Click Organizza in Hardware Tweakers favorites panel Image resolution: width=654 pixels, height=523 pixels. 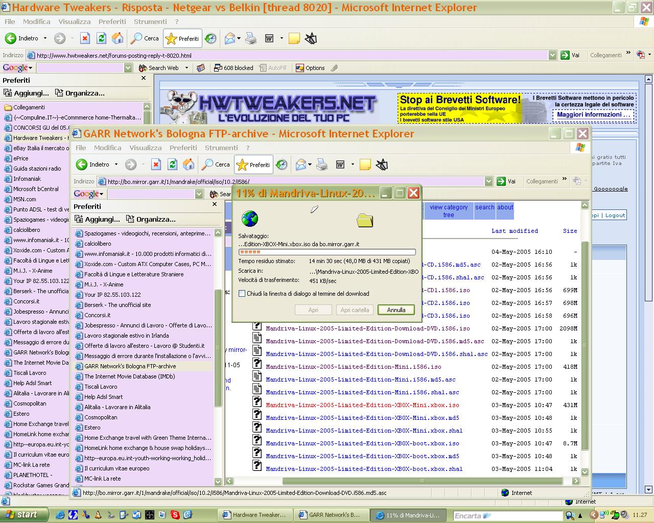click(x=80, y=93)
